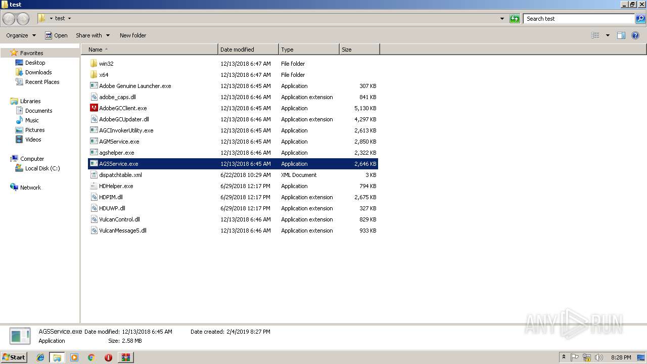Open the Music library
Image resolution: width=647 pixels, height=364 pixels.
[32, 120]
